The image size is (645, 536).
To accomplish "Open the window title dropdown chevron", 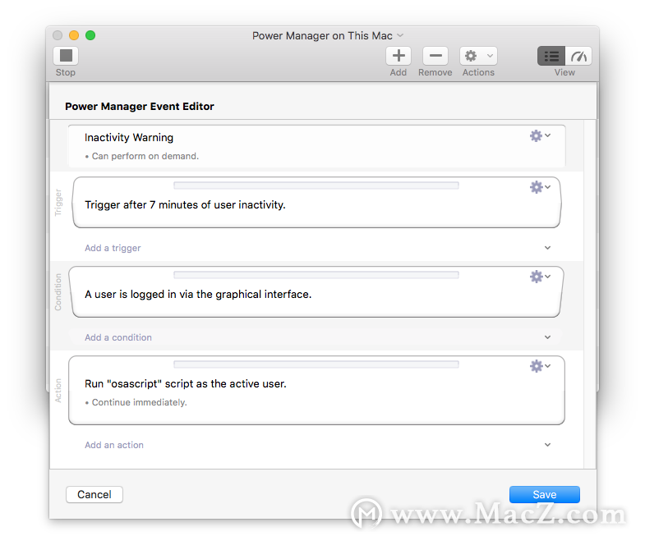I will [400, 35].
